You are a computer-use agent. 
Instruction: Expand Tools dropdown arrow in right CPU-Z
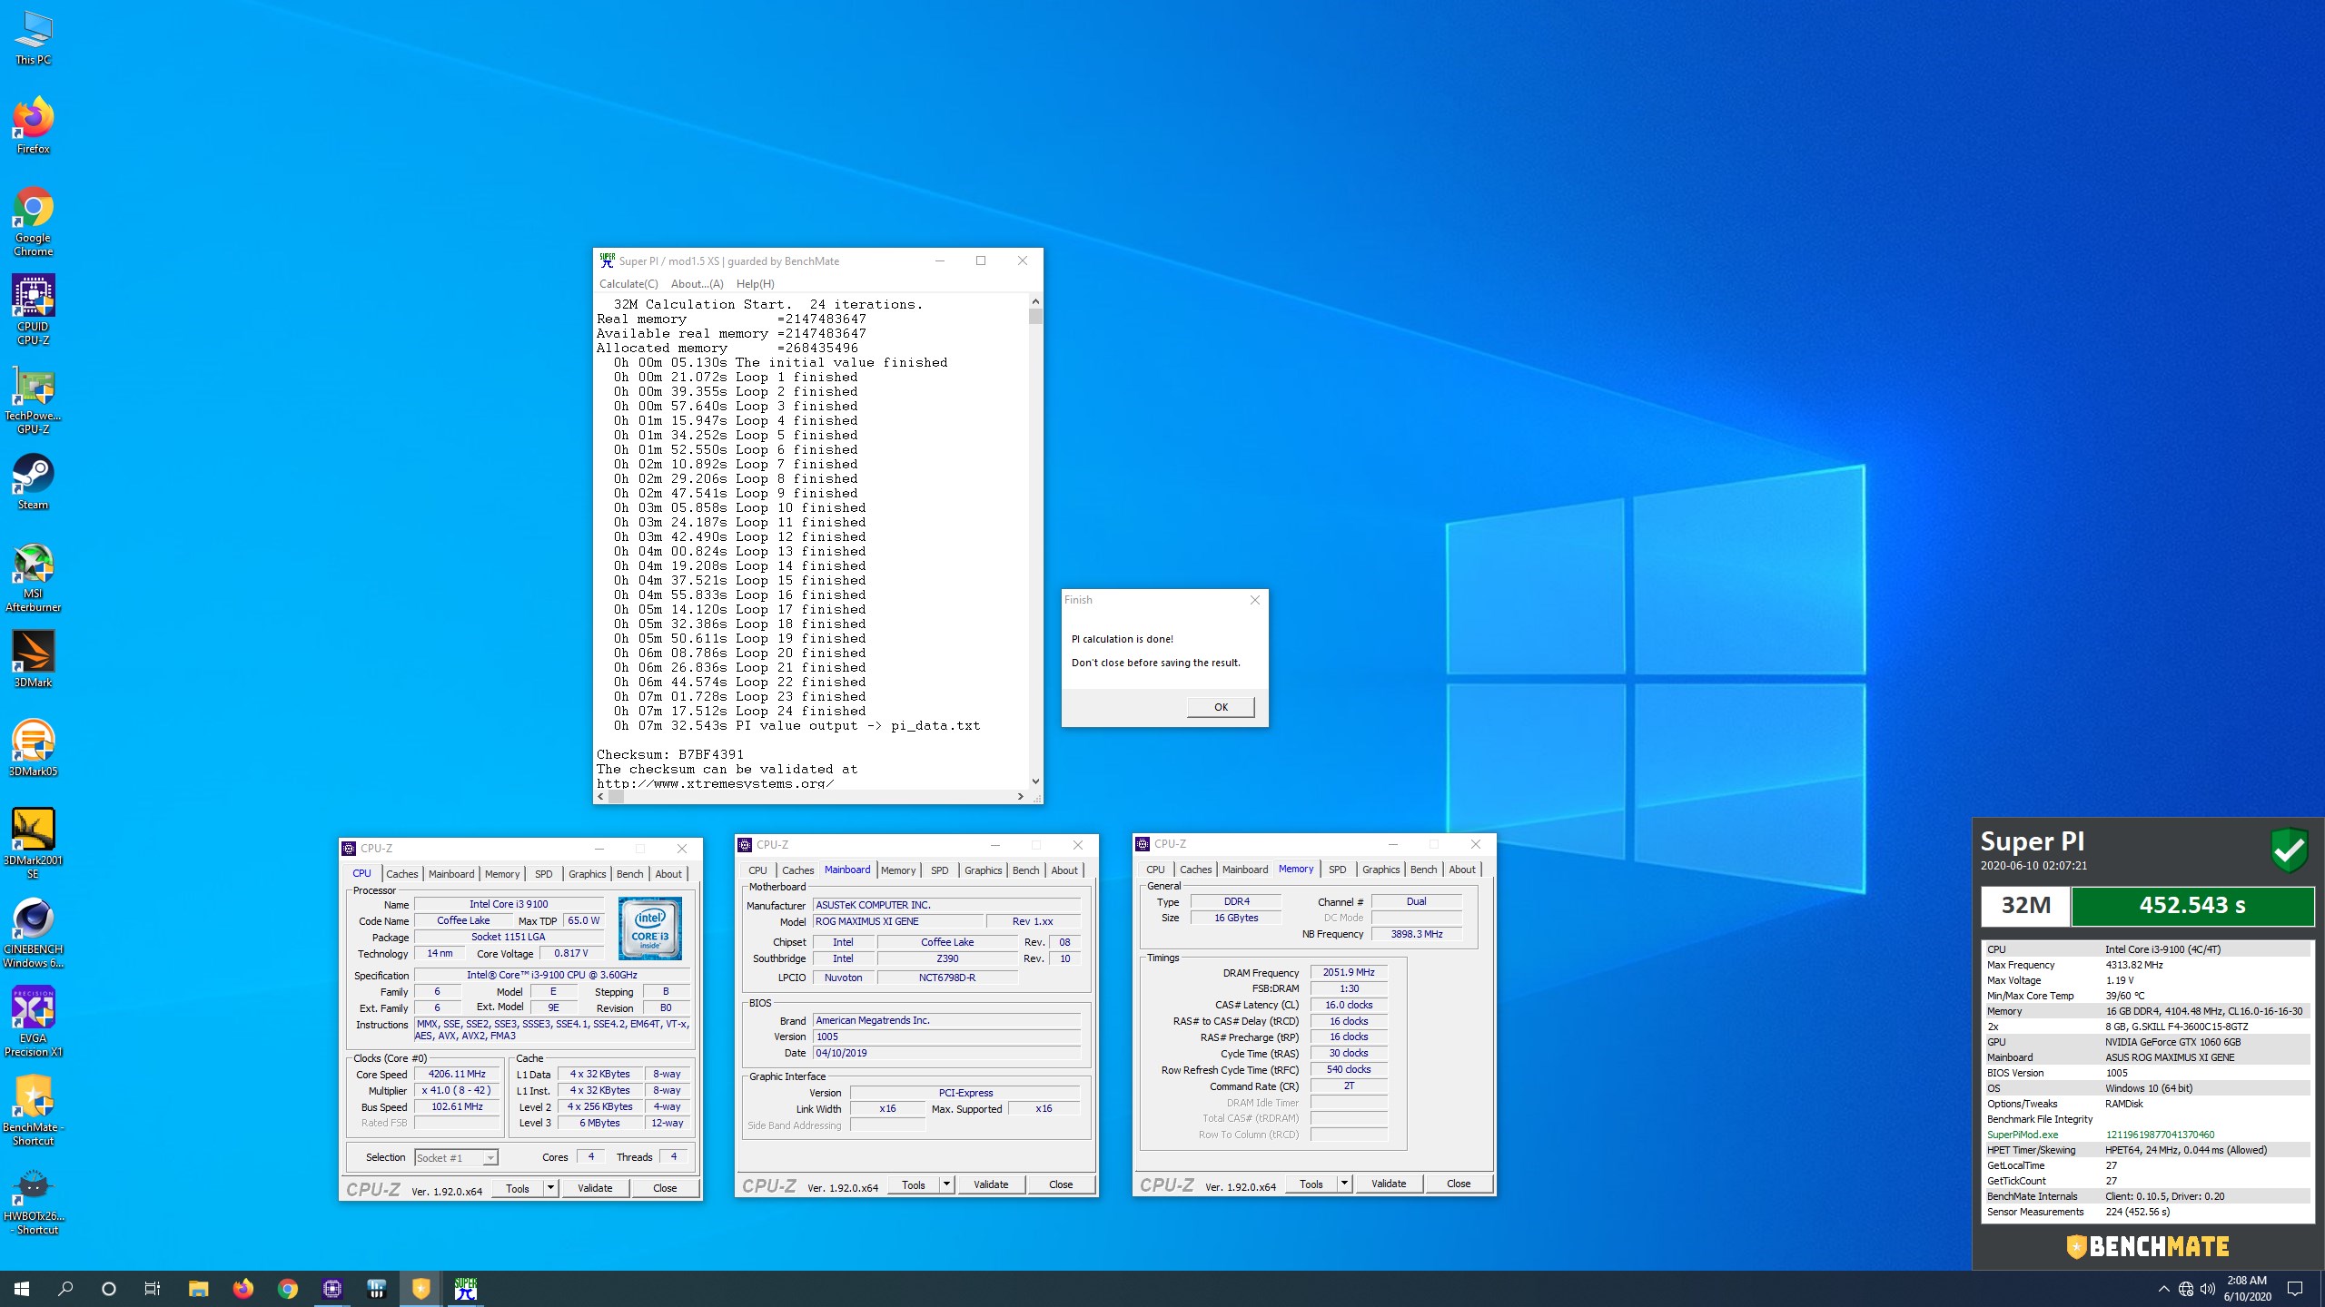[1344, 1184]
